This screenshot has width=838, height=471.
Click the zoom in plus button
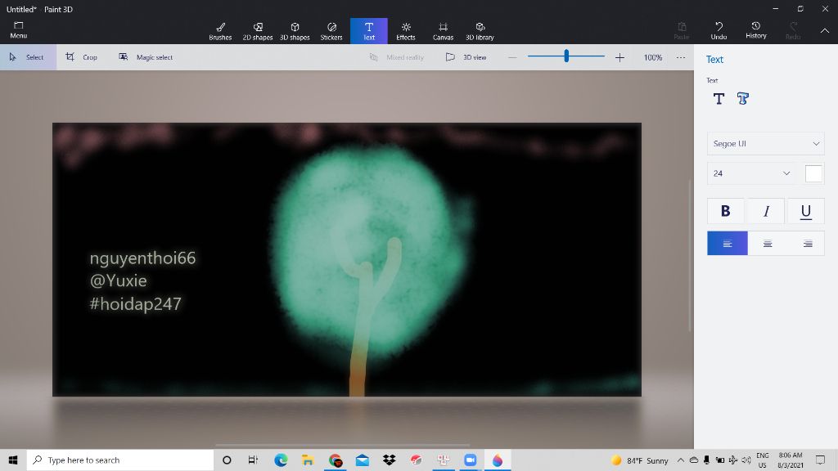619,57
